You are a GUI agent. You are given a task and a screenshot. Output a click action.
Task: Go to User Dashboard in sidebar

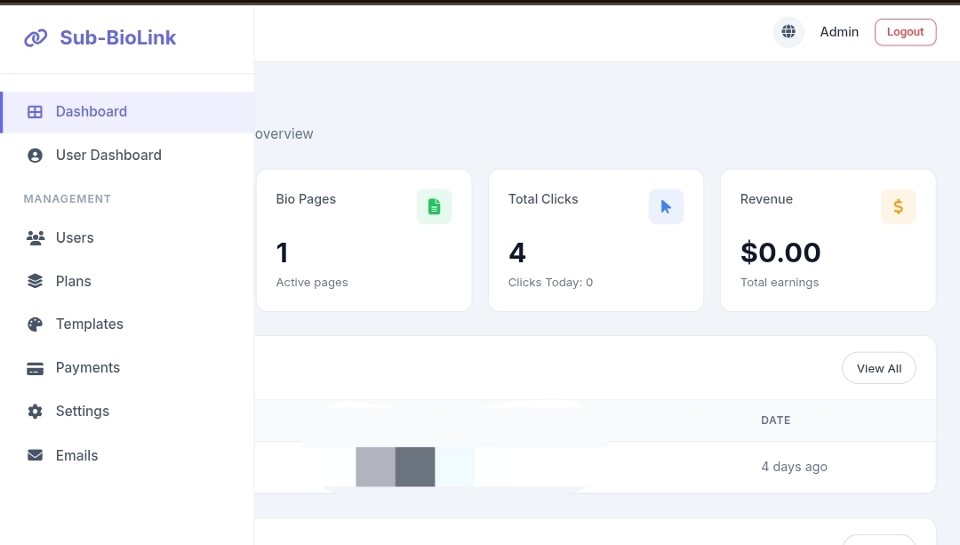click(127, 156)
